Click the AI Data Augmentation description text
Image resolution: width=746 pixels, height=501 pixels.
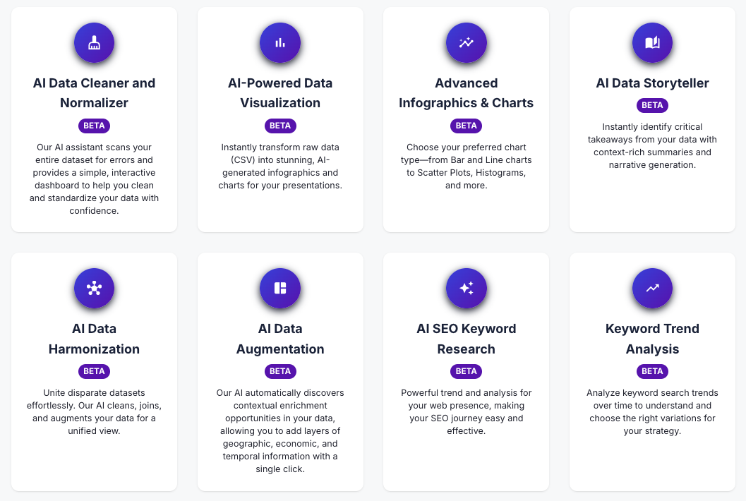pyautogui.click(x=280, y=430)
